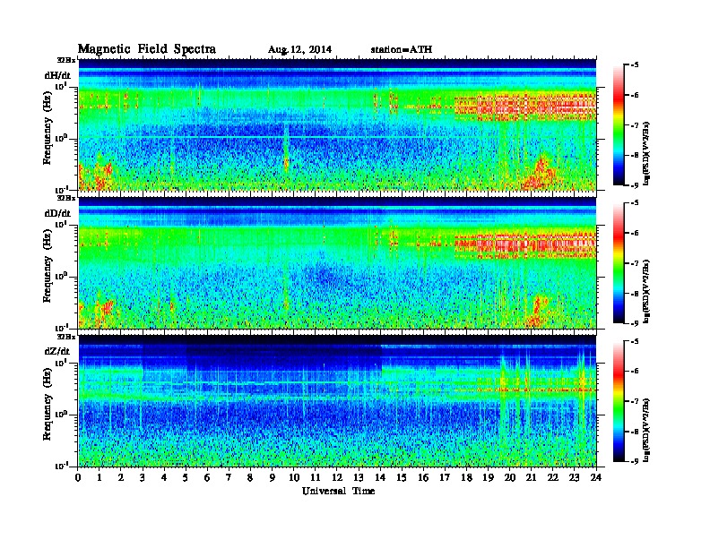
Task: Click the "32Hz" label above dD/dt panel
Action: click(66, 198)
